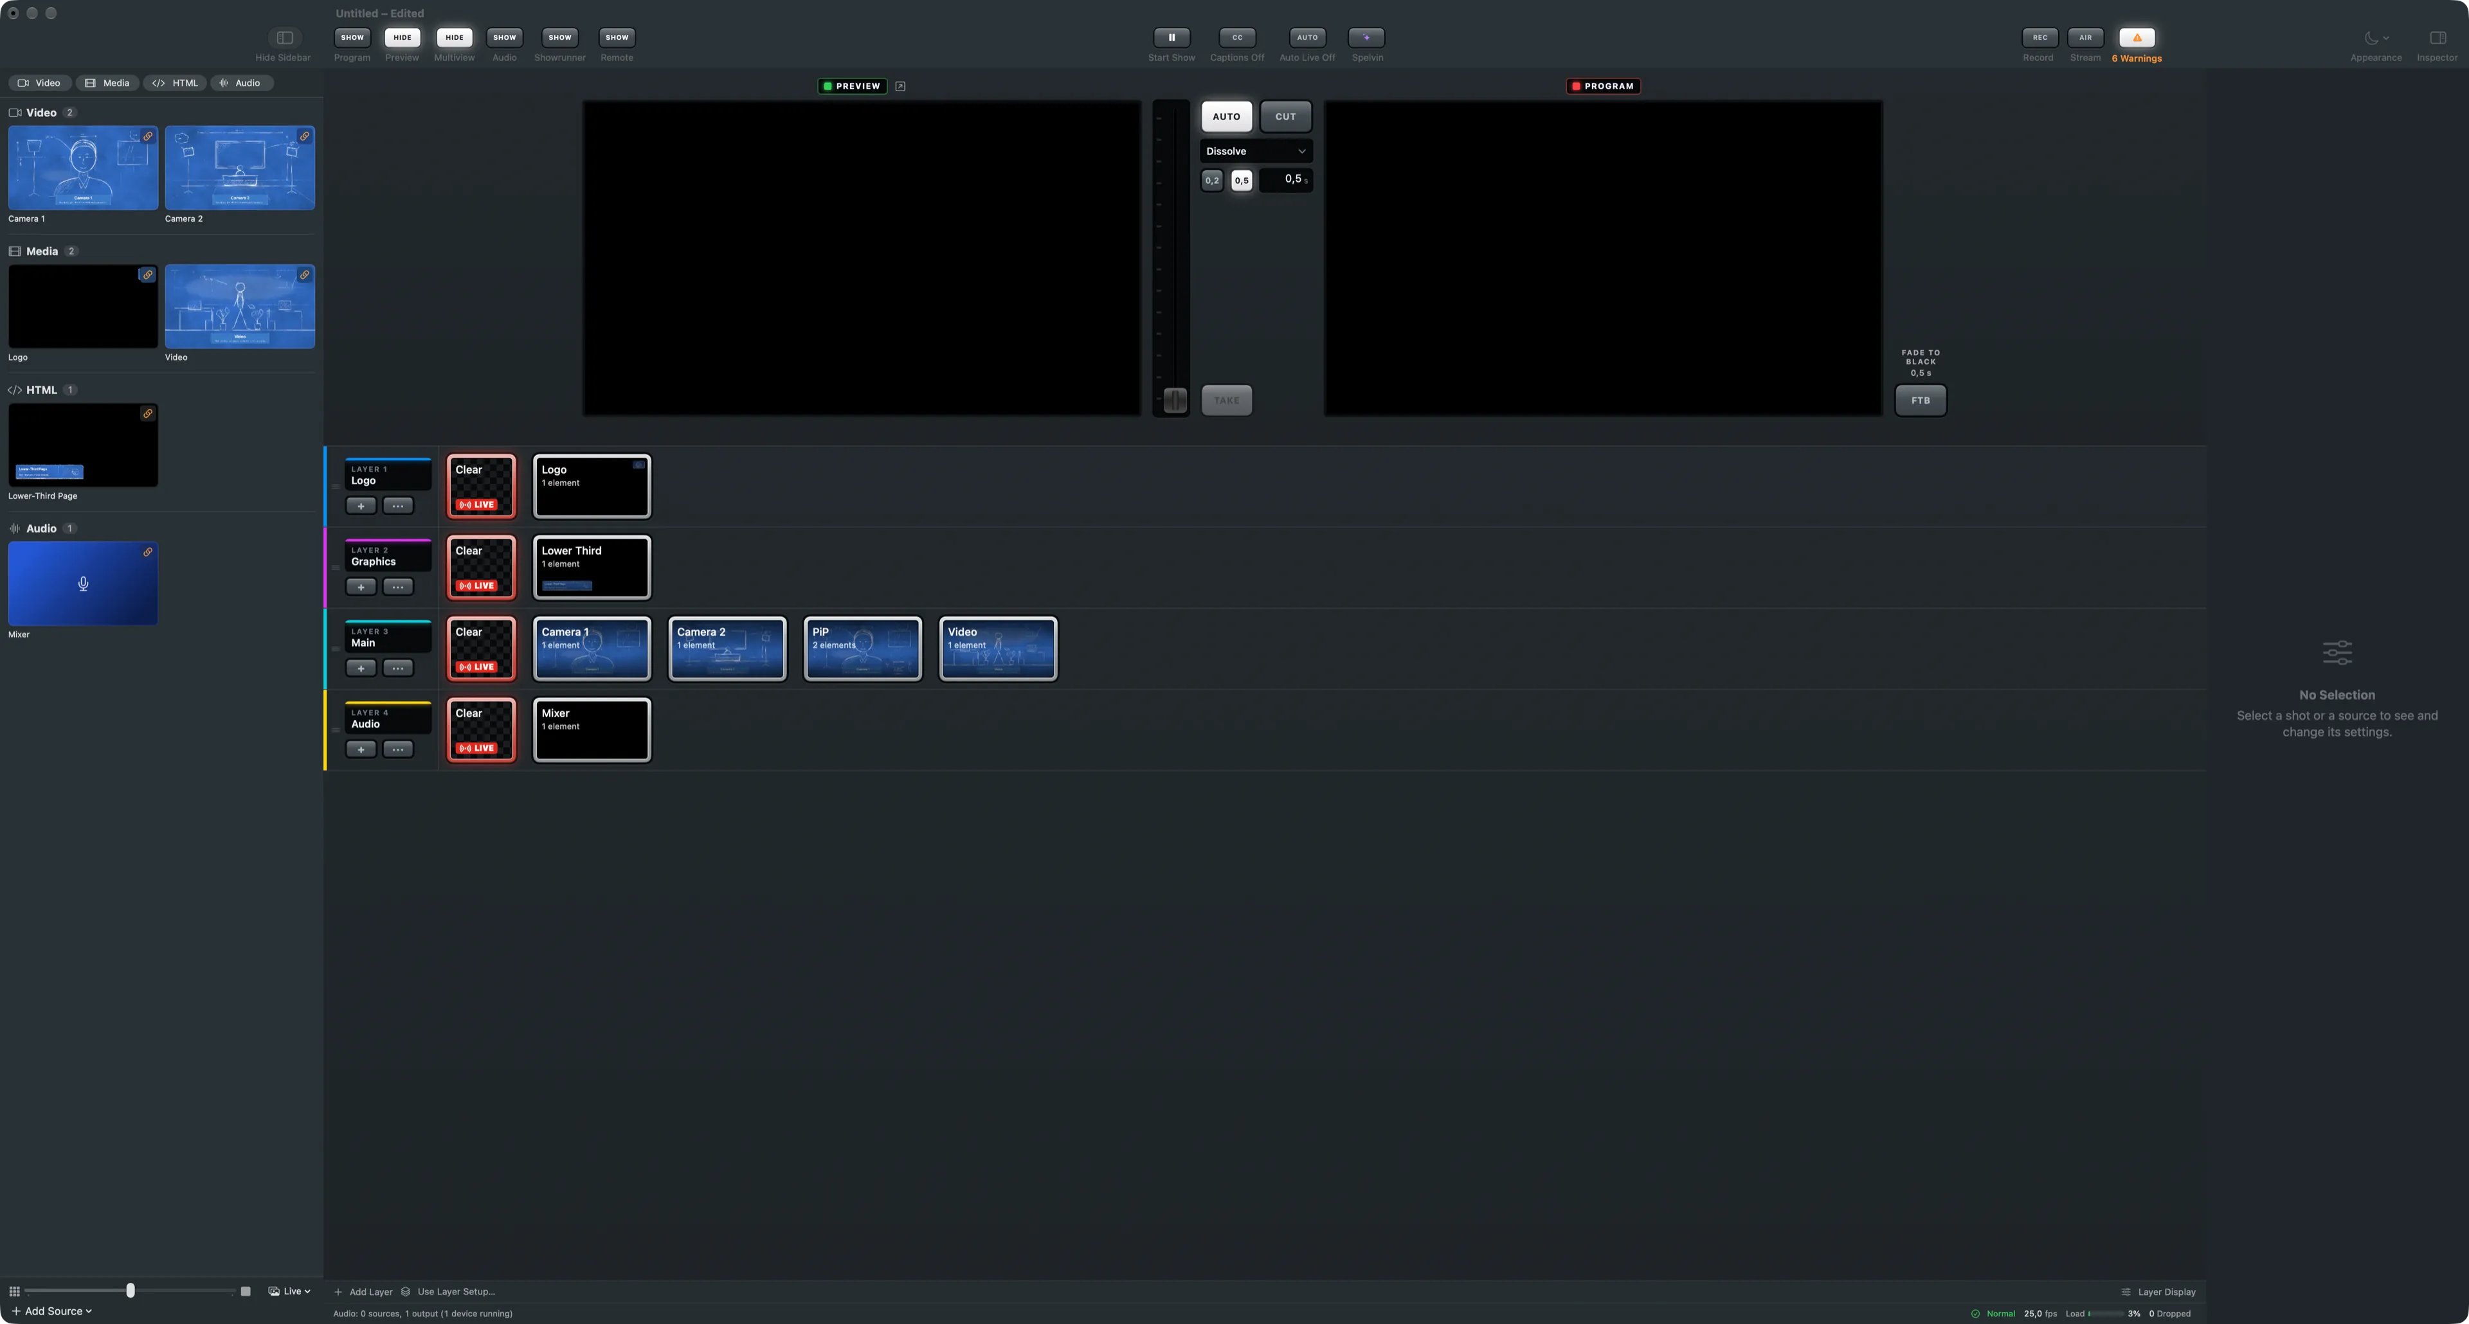The width and height of the screenshot is (2469, 1324).
Task: Open the Live mode dropdown
Action: point(289,1291)
